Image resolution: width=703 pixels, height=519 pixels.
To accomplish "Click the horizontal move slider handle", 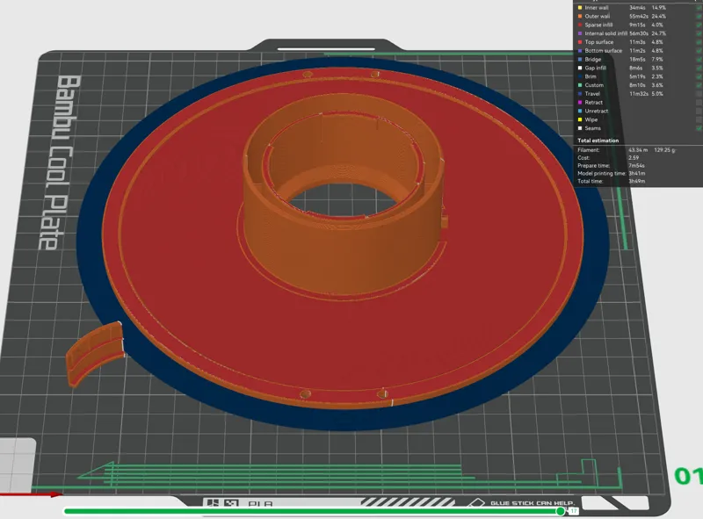I will 561,511.
